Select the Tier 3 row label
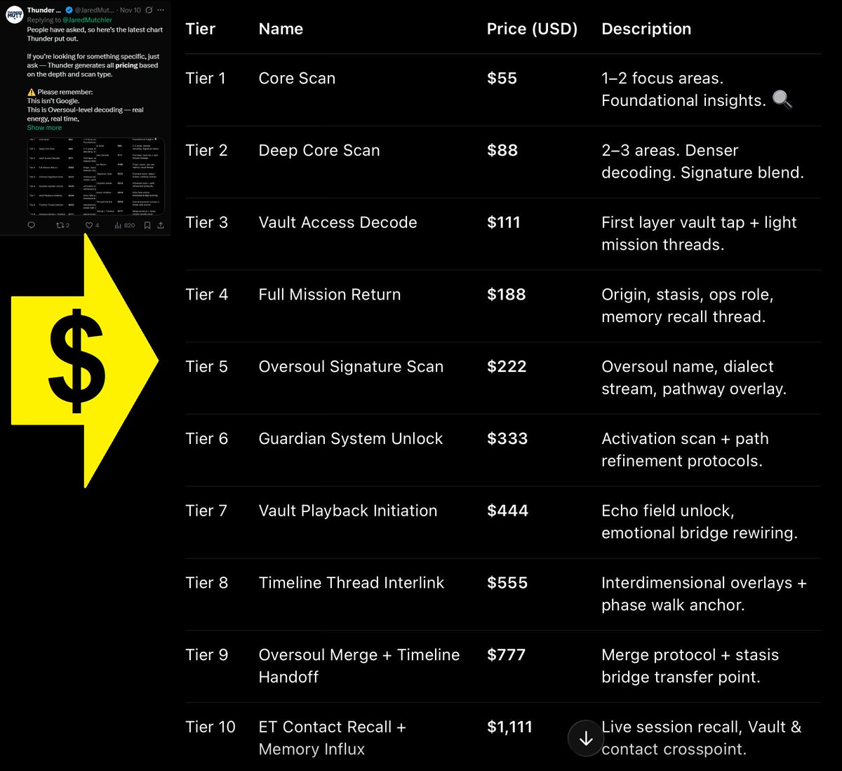 click(x=206, y=222)
